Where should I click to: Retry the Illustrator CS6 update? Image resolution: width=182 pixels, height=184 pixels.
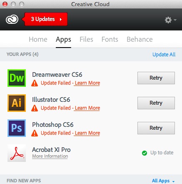tap(156, 103)
